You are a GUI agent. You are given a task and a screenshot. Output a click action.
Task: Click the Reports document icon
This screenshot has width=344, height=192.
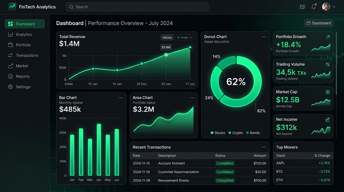pos(10,76)
